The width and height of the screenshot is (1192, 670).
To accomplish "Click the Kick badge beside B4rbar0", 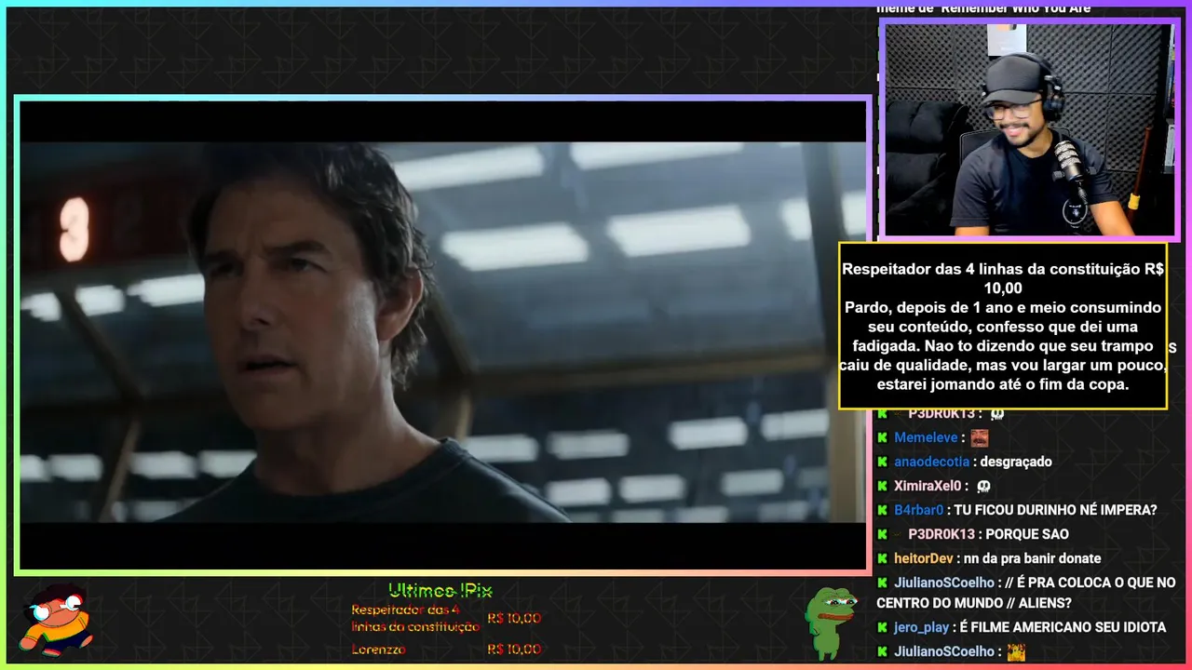I will pyautogui.click(x=882, y=510).
